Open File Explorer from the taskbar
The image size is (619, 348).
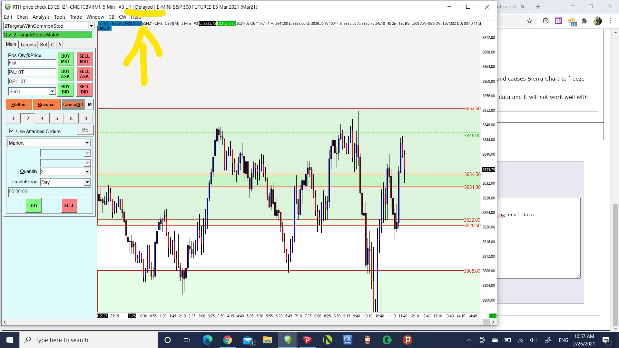coord(267,340)
